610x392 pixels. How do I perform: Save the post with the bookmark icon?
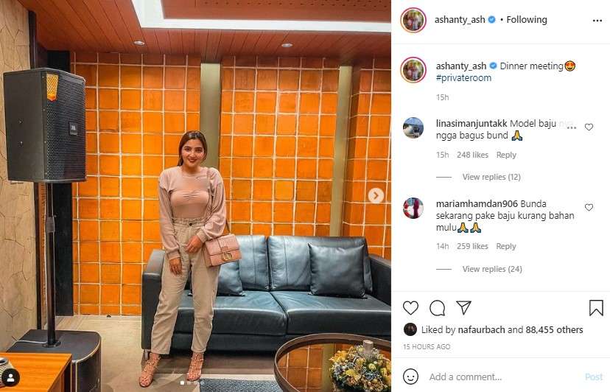tap(596, 308)
